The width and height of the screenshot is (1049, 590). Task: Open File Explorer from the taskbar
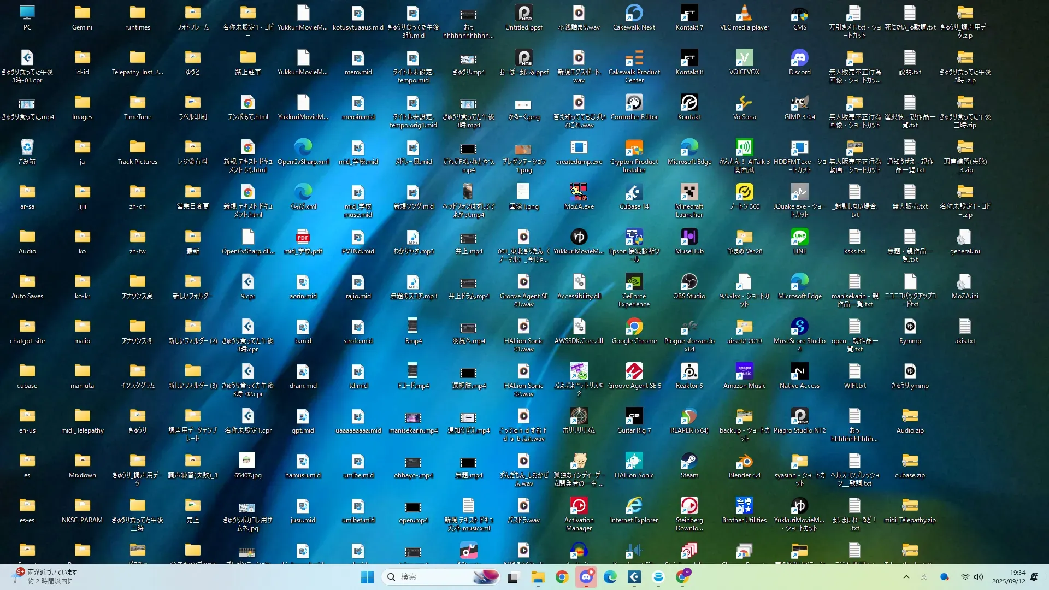pyautogui.click(x=538, y=577)
